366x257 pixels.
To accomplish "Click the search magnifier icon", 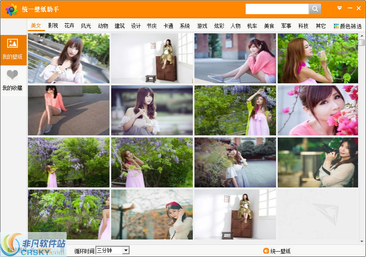I will (x=315, y=8).
